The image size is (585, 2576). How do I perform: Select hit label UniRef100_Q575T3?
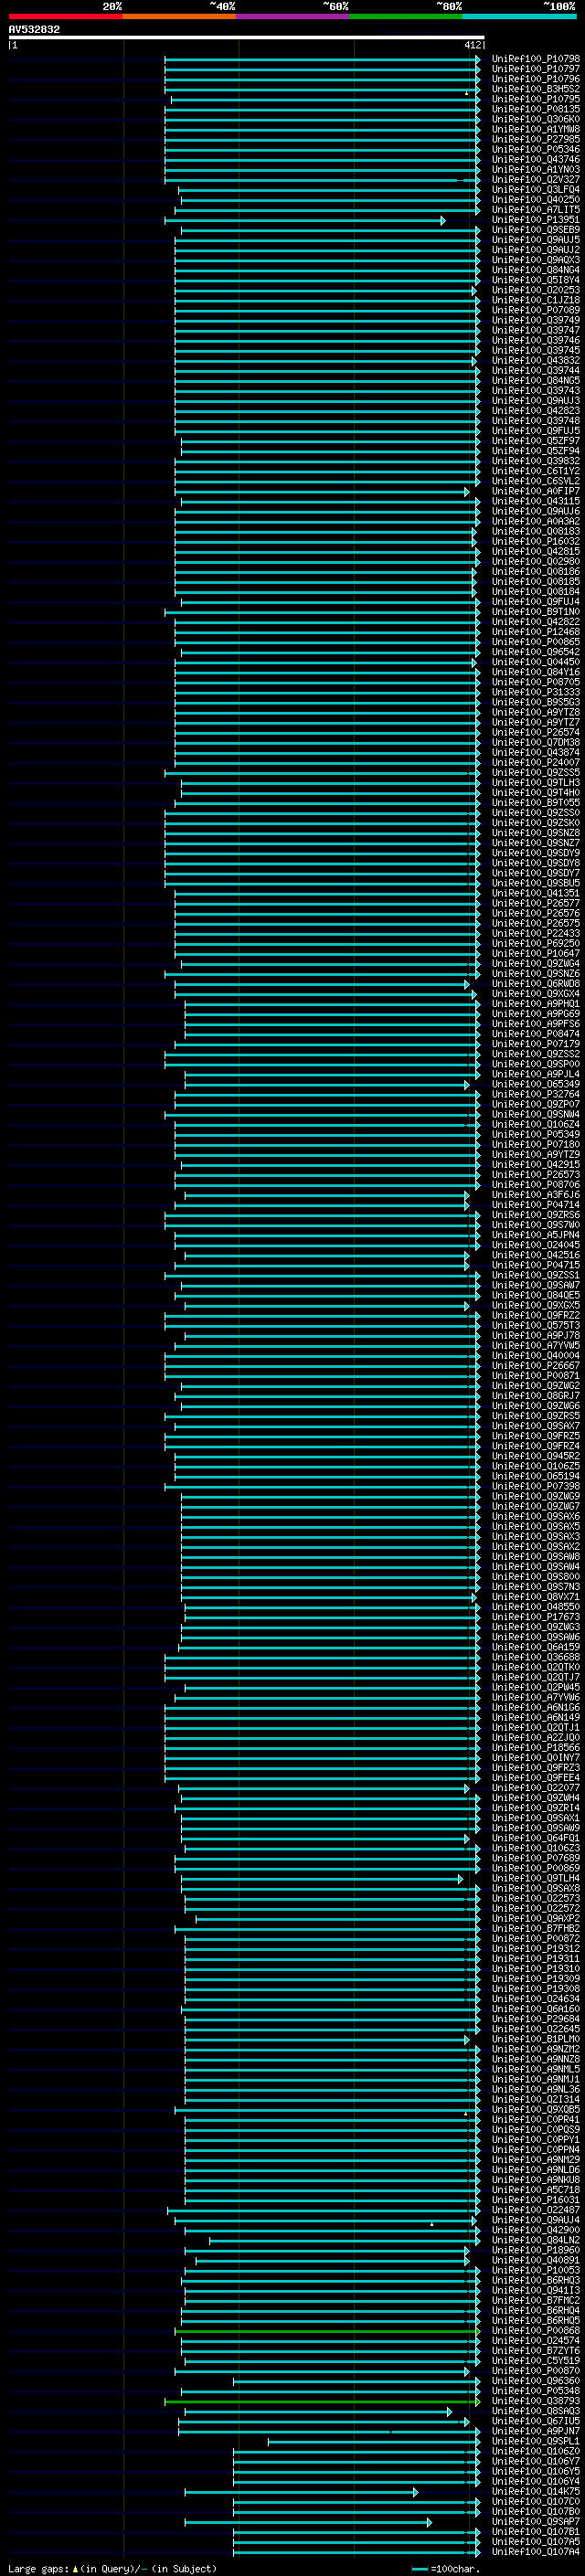click(x=536, y=1325)
